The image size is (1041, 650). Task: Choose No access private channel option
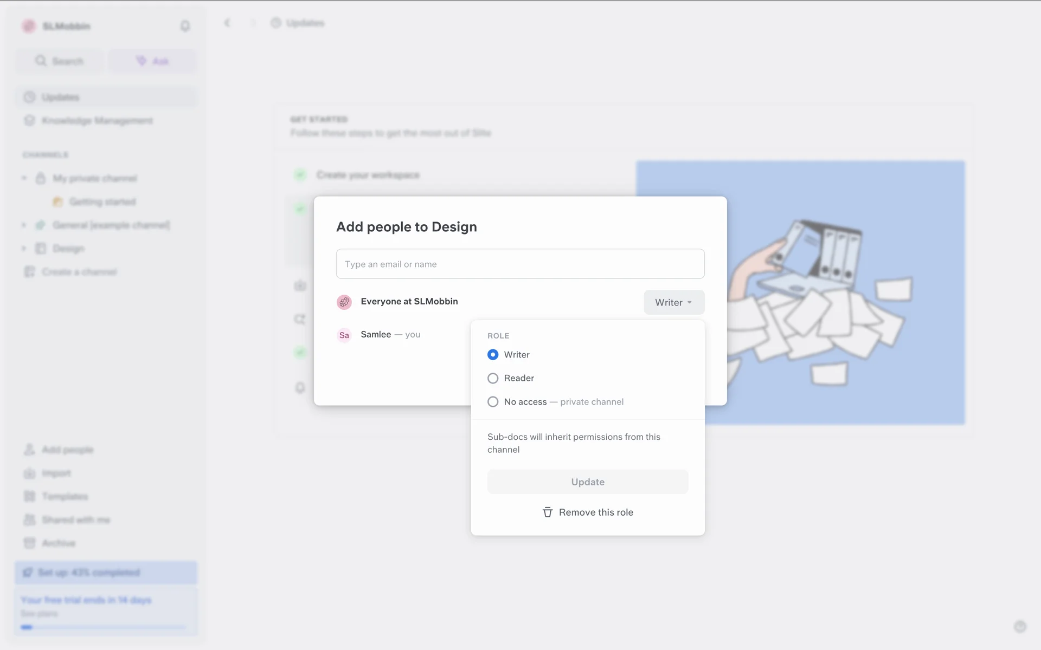493,402
